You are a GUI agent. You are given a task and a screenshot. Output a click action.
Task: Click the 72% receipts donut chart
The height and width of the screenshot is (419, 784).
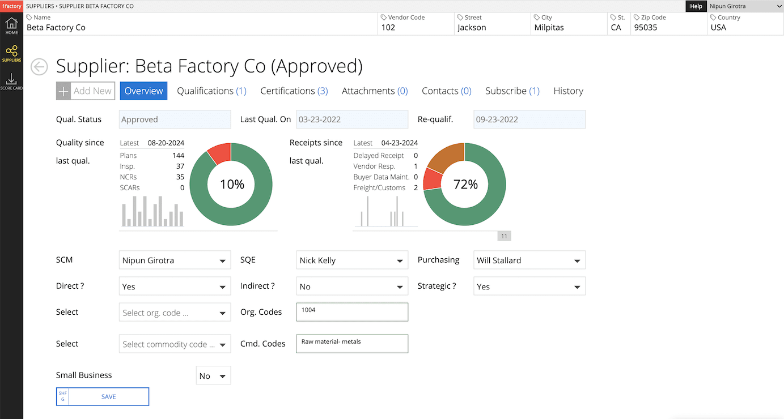464,184
